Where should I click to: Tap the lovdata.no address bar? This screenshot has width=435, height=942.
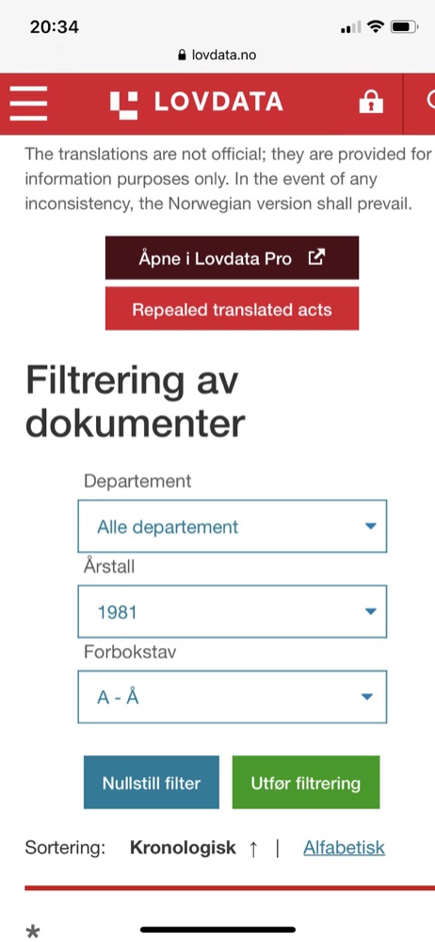click(x=217, y=55)
